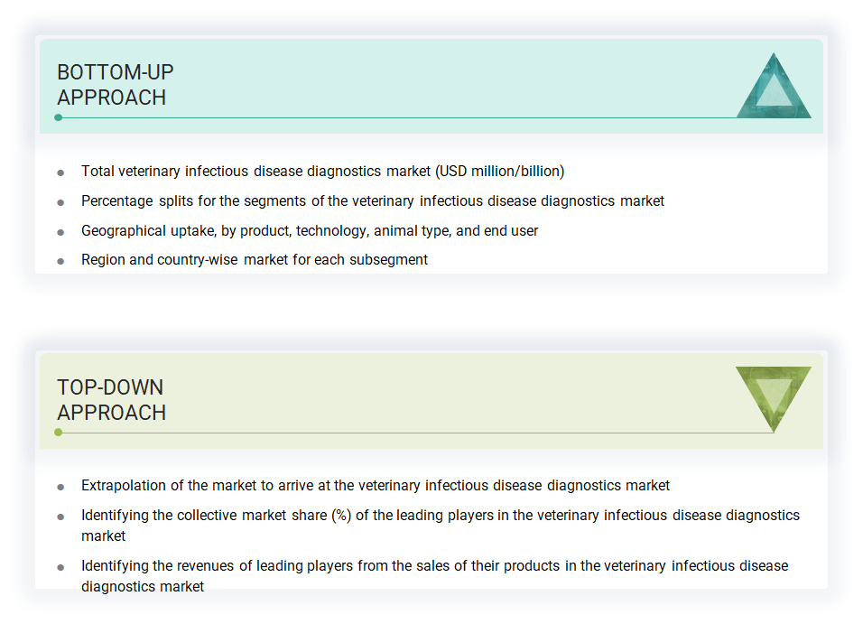Open the extrapolation of the market line
The image size is (863, 624).
point(375,486)
